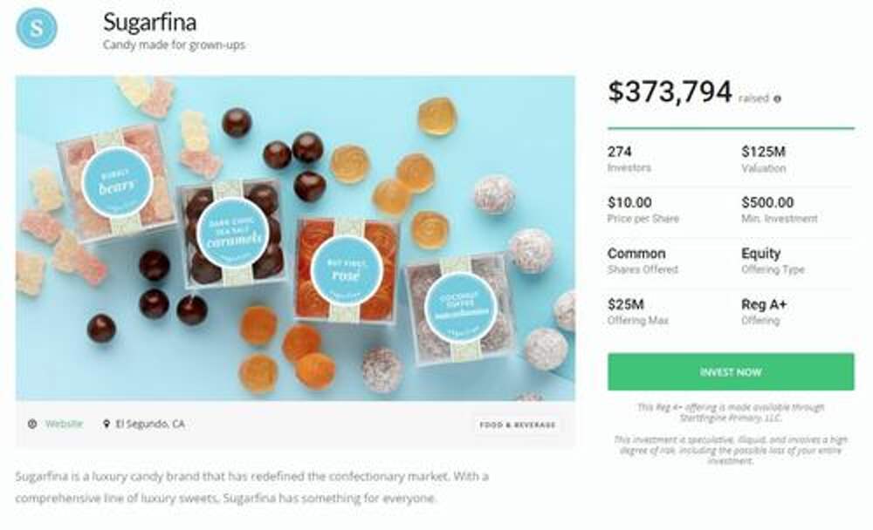Click the green funding progress bar
The height and width of the screenshot is (530, 873).
tap(731, 128)
